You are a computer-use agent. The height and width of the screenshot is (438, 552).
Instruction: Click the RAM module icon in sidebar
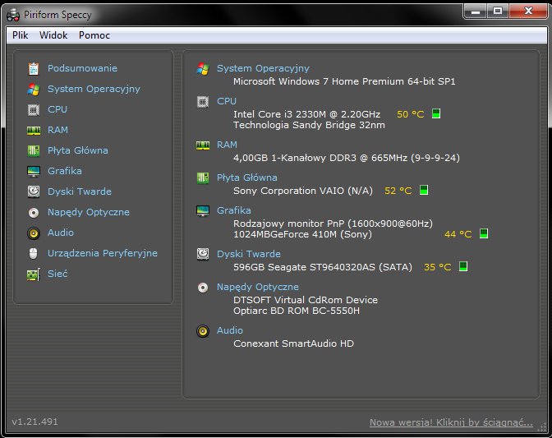pyautogui.click(x=34, y=131)
